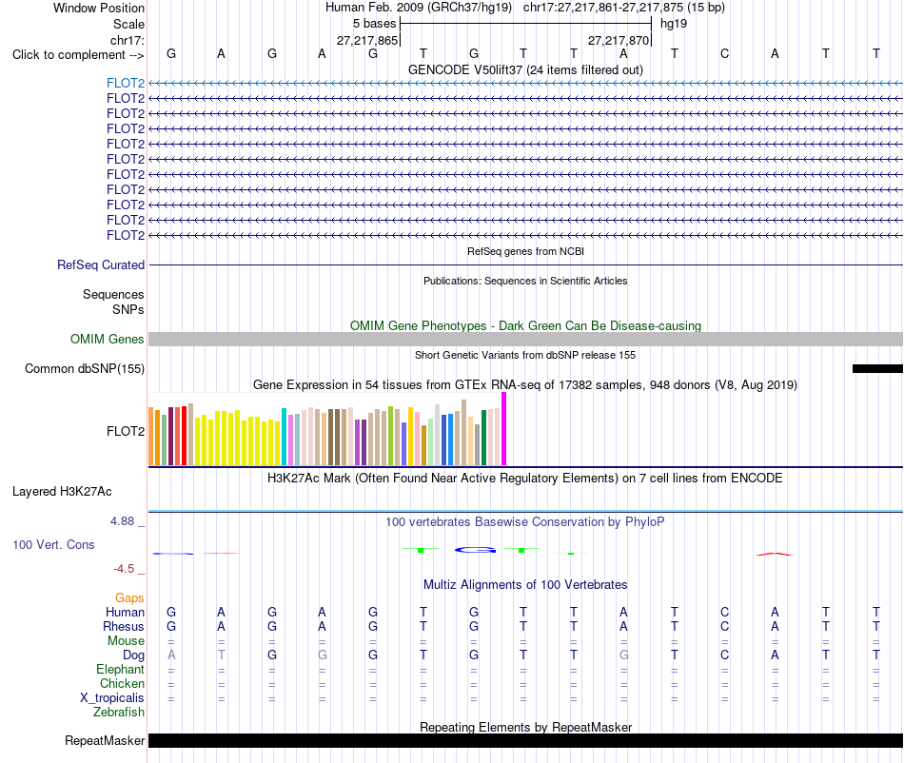Click the '5 bases' scale bar text
Screen dimensions: 904x763
[374, 24]
